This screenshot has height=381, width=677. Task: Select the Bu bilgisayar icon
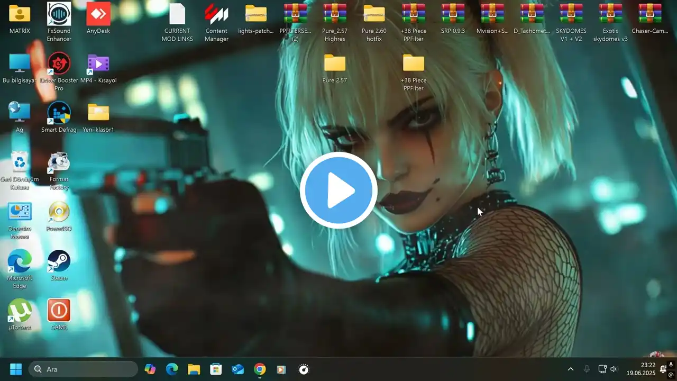pyautogui.click(x=20, y=63)
